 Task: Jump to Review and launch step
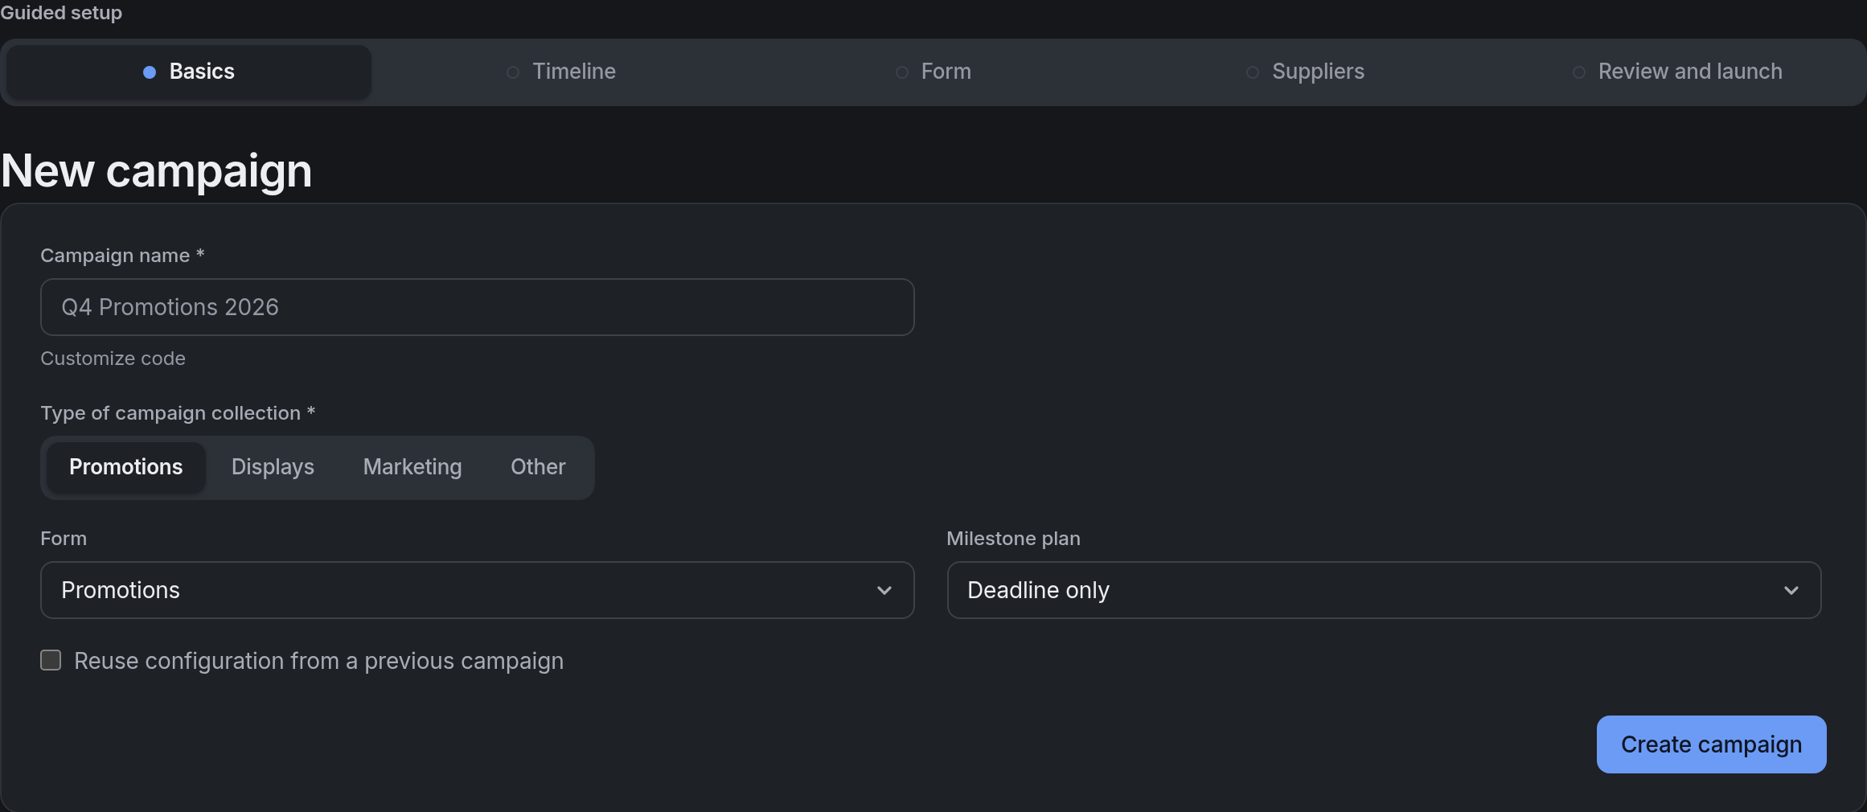(x=1677, y=72)
